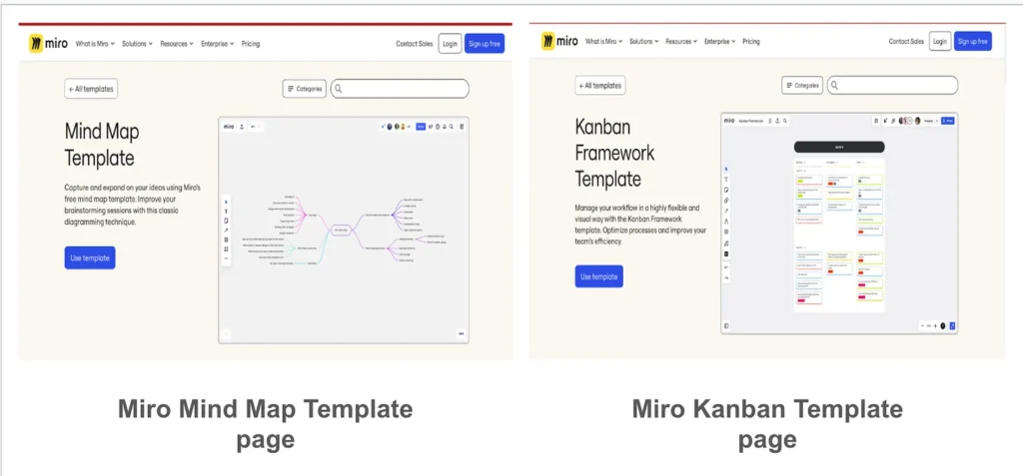Click Use template for the Mind Map Template
The image size is (1023, 476).
[90, 257]
